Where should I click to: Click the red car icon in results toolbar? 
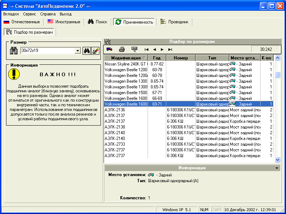[109, 49]
